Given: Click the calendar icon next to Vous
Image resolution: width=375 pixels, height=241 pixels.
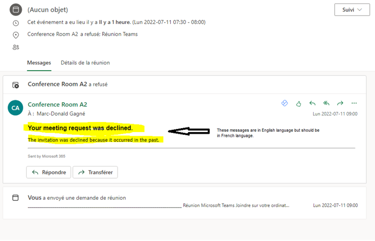Looking at the screenshot, I should (16, 198).
